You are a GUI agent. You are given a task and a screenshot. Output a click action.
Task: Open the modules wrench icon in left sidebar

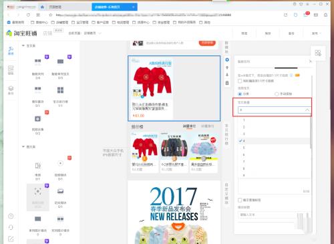pos(11,51)
